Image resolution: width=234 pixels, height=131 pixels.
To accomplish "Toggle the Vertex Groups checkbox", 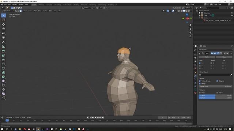I will coord(200,81).
